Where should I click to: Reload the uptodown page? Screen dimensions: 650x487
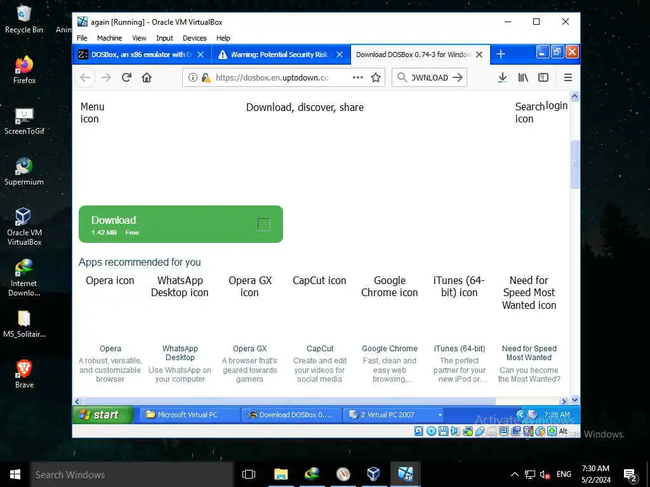126,77
